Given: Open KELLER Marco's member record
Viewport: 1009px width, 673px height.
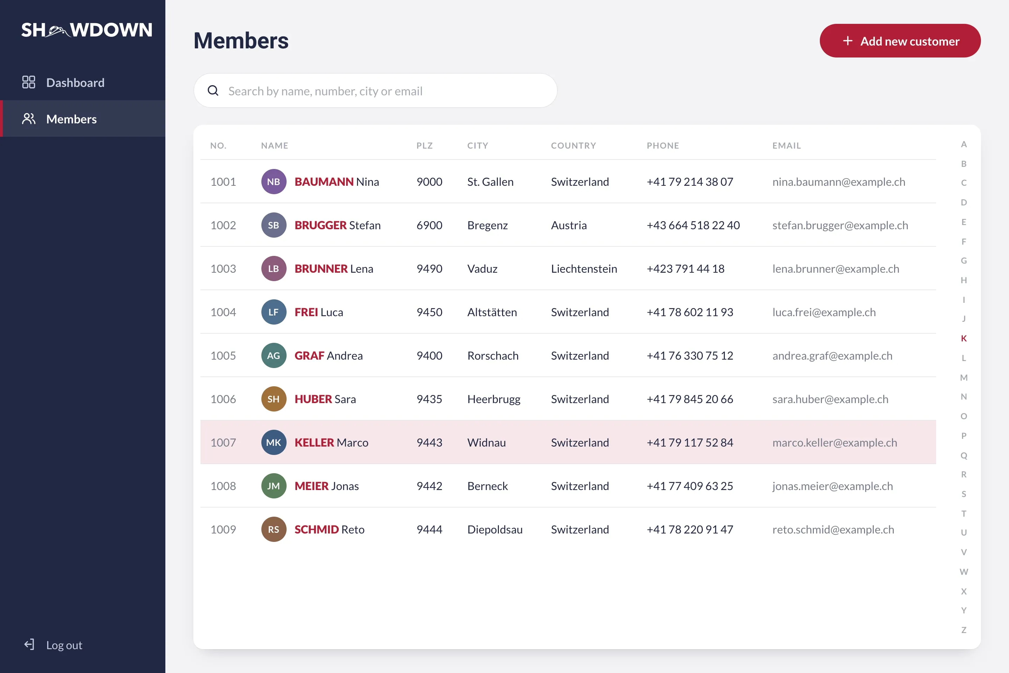Looking at the screenshot, I should coord(568,442).
